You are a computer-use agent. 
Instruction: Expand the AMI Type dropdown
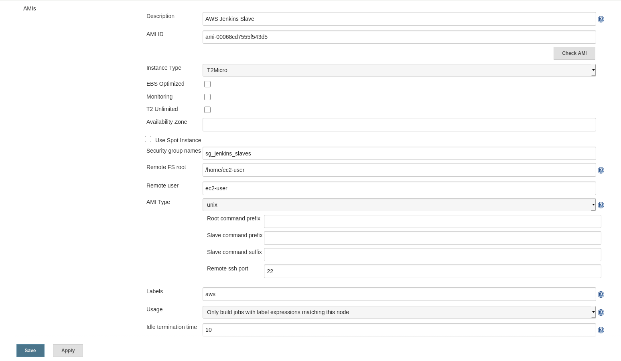pyautogui.click(x=399, y=205)
